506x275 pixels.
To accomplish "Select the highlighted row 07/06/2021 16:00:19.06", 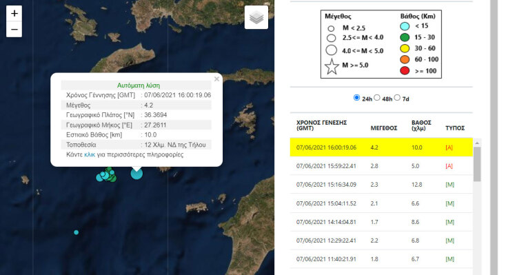I will pos(381,147).
